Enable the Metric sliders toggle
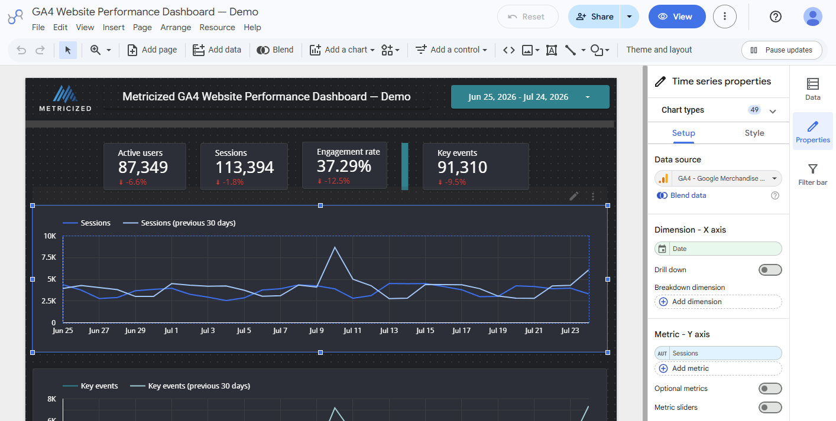 [x=770, y=407]
